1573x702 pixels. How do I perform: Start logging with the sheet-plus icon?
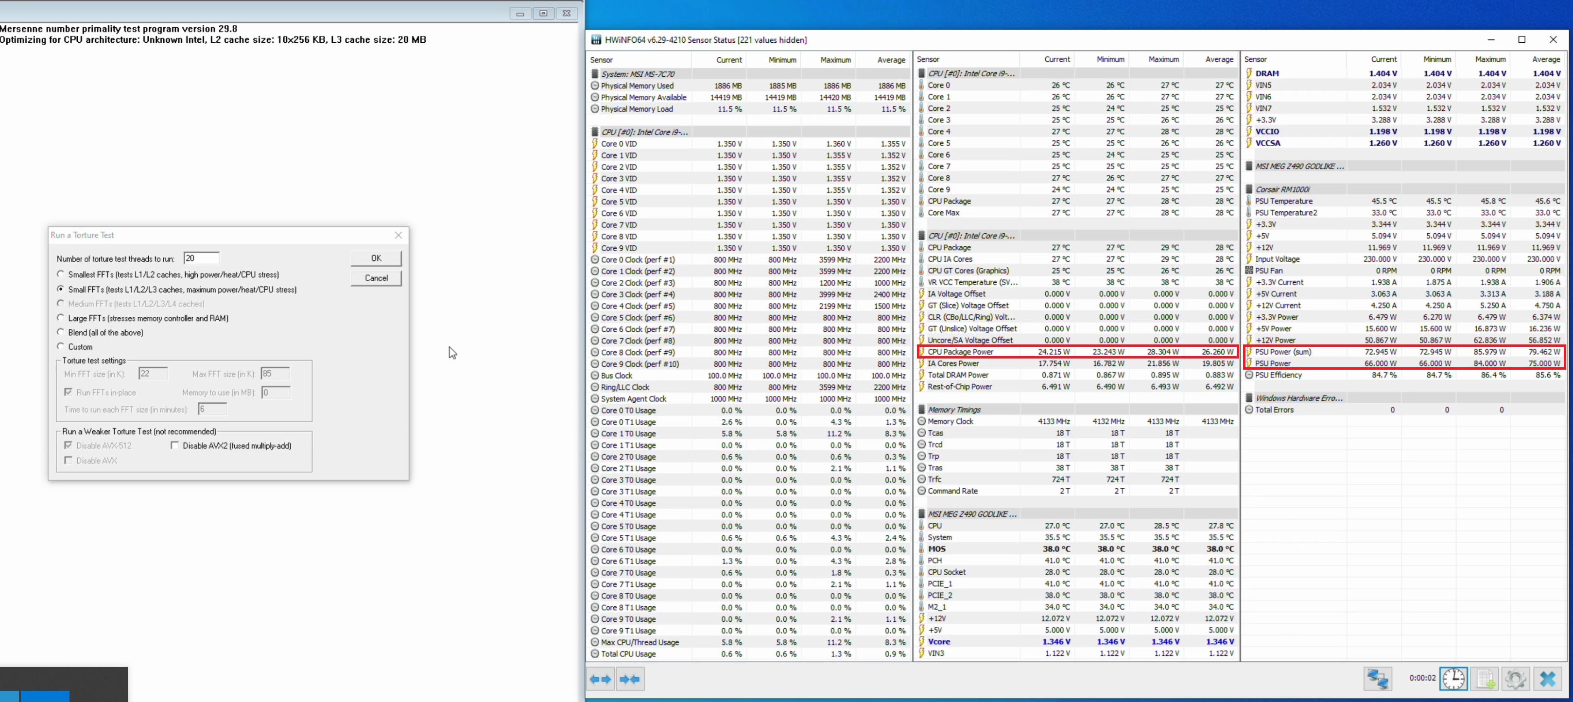1485,679
